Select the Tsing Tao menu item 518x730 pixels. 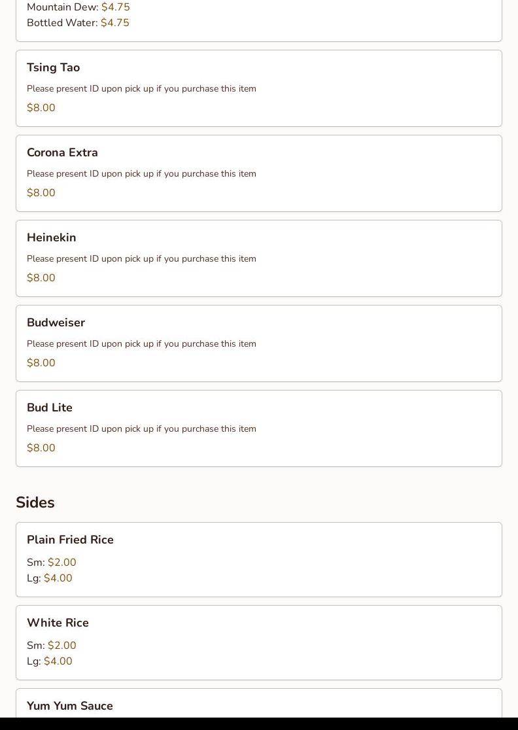[53, 68]
